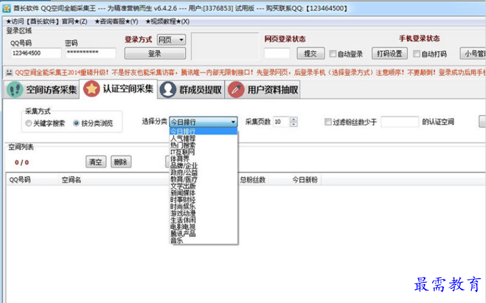Open the 用户资料抽取 tab
Image resolution: width=486 pixels, height=303 pixels.
(x=263, y=90)
